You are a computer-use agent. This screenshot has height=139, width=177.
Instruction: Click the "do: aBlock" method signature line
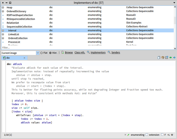point(14,64)
